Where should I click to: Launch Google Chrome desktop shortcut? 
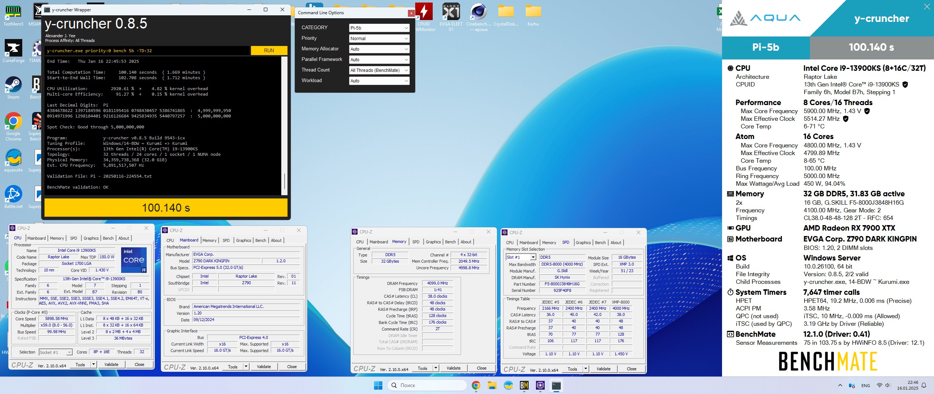click(13, 127)
